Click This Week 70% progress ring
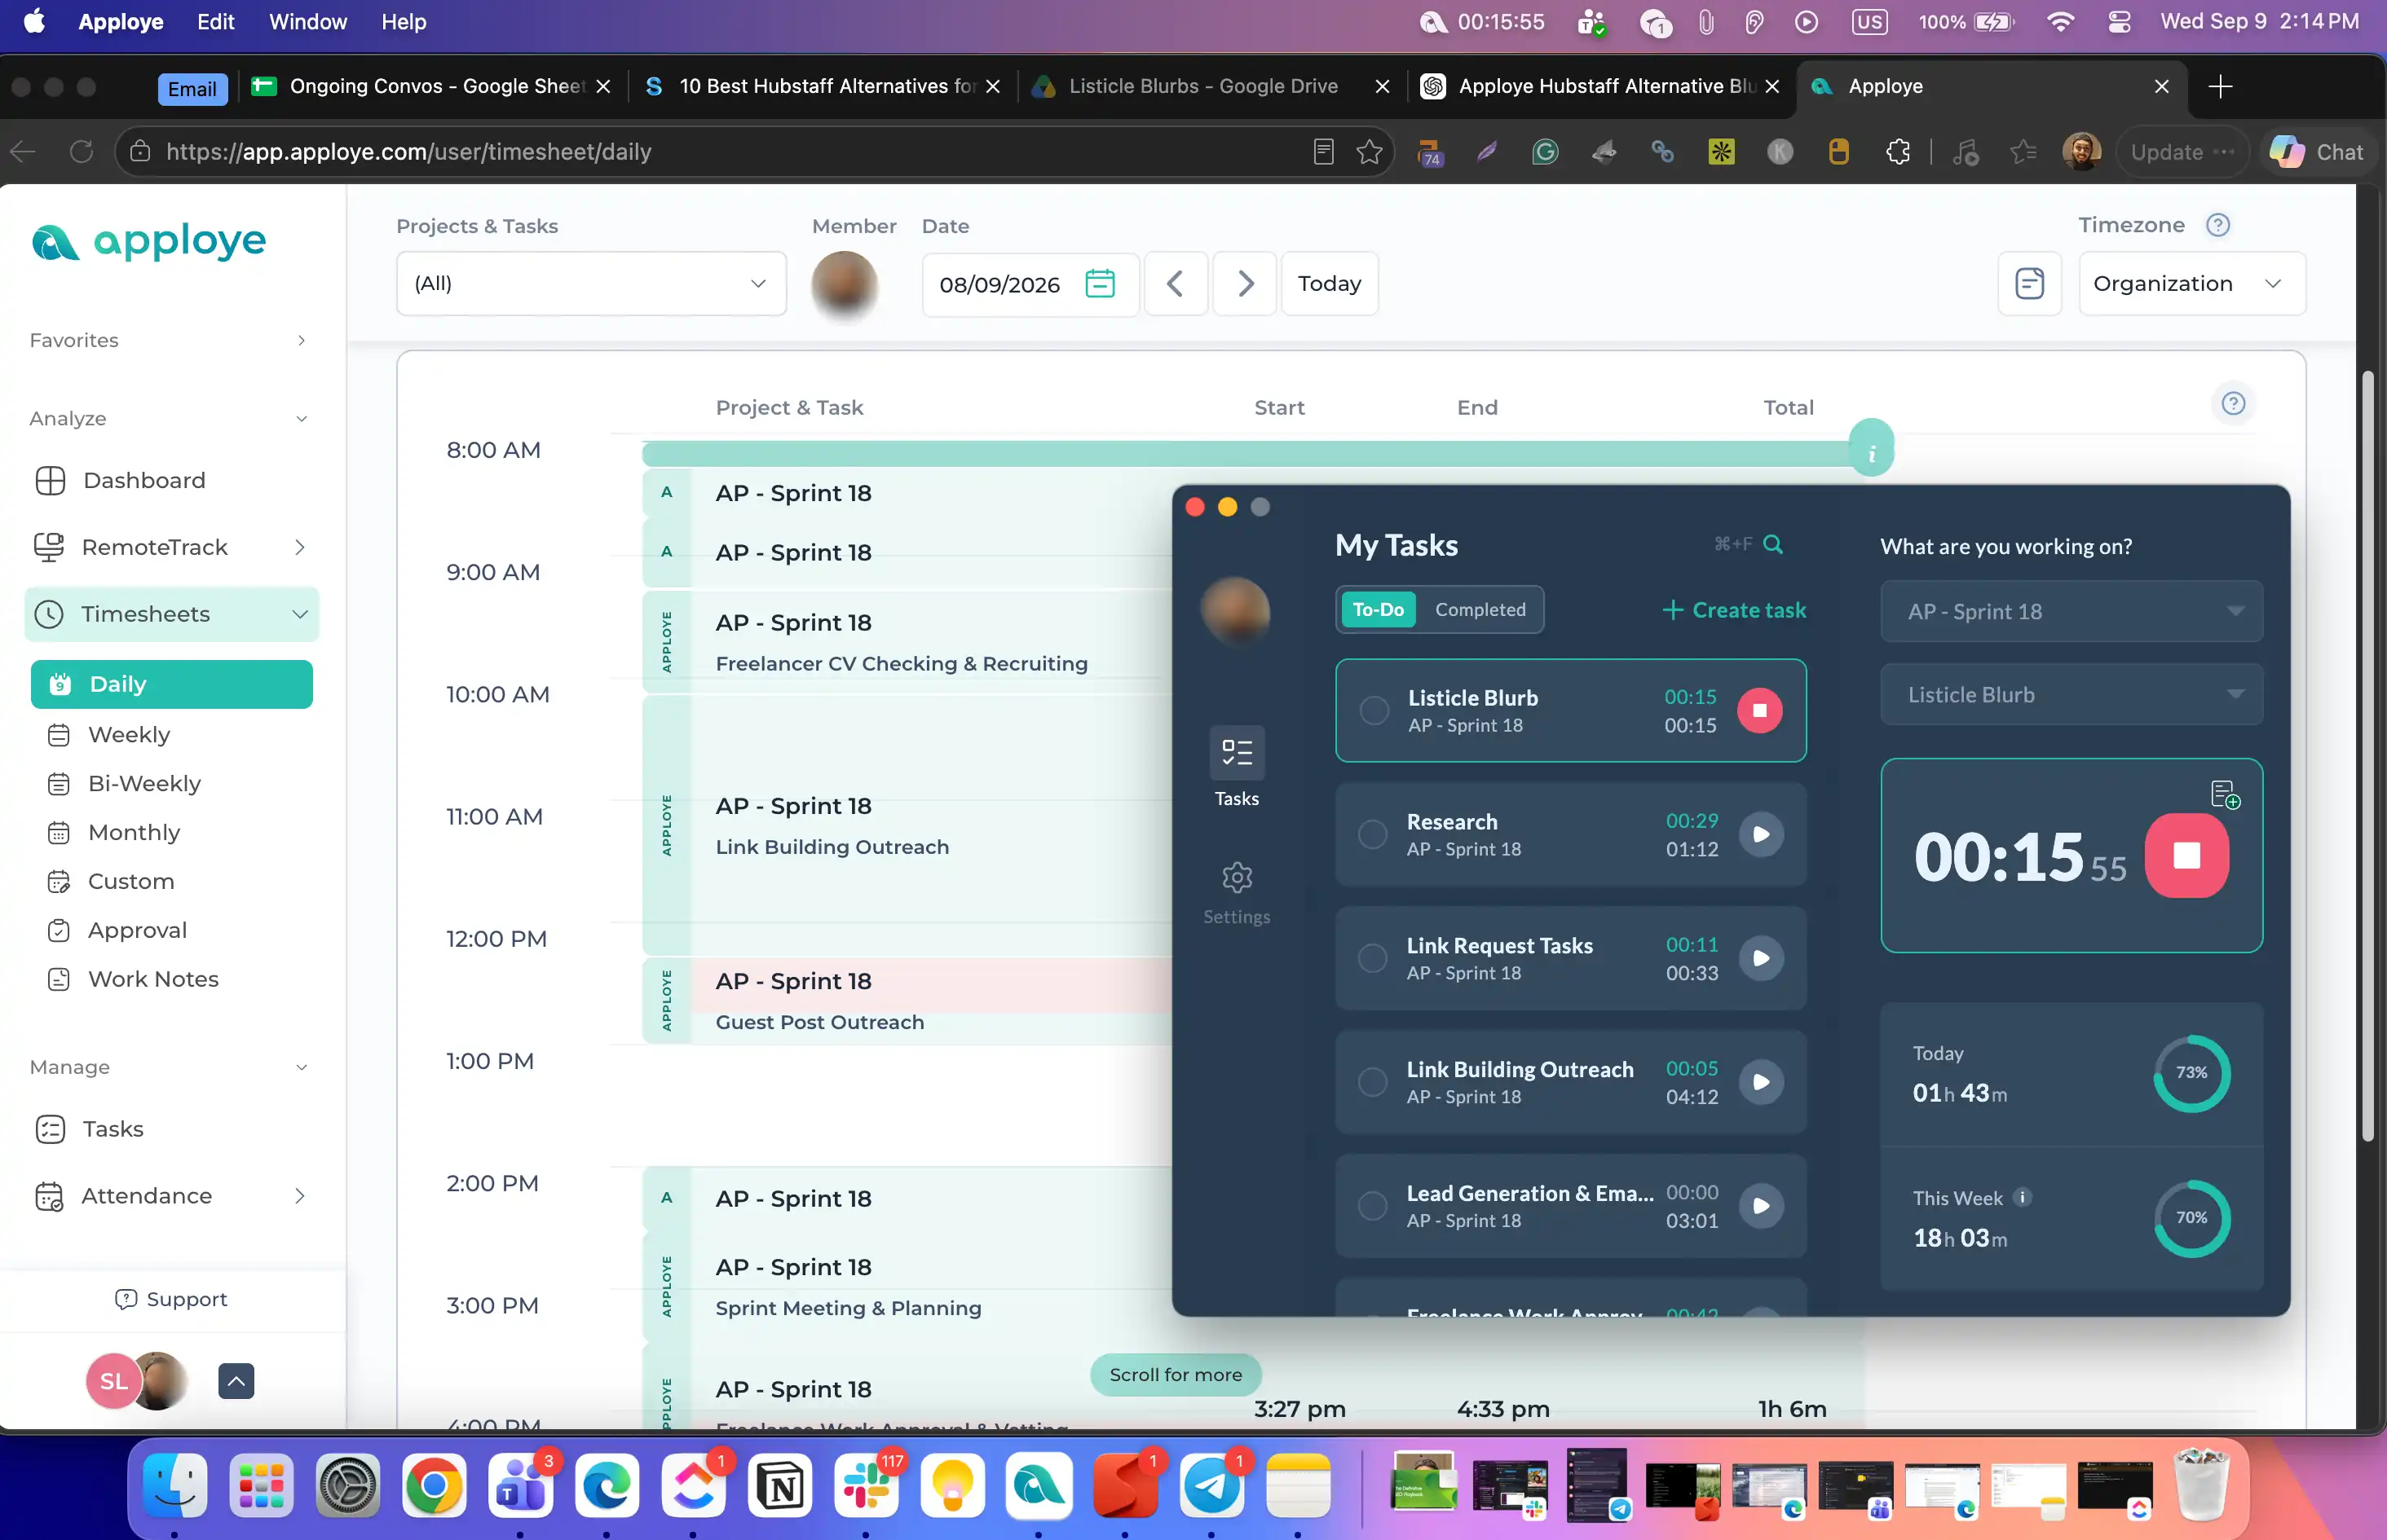The image size is (2387, 1540). [x=2191, y=1218]
